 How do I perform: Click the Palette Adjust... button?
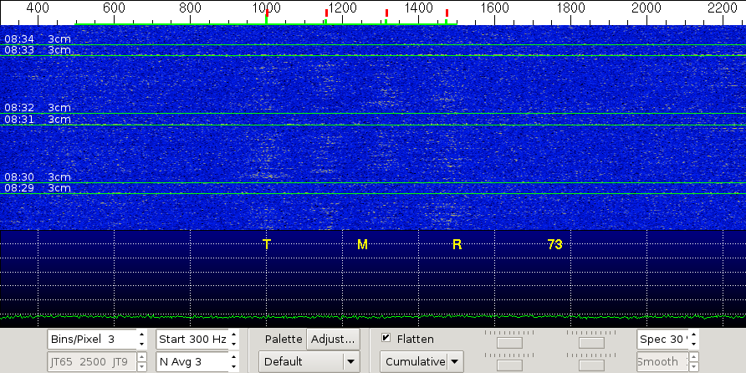[333, 340]
